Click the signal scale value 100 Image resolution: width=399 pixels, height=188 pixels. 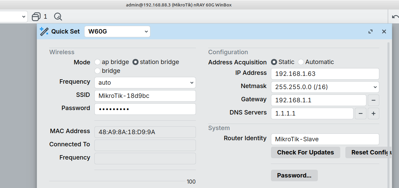[x=191, y=182]
